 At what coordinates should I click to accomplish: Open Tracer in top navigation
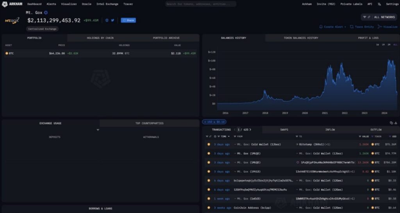[x=128, y=4]
